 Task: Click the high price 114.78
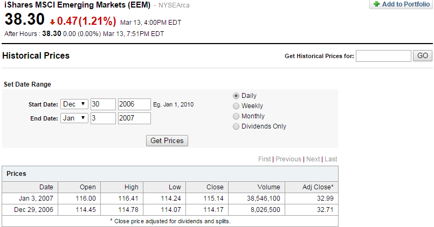[x=128, y=210]
